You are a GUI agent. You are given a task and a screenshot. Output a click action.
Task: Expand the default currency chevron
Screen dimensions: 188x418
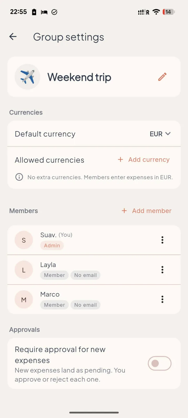168,134
